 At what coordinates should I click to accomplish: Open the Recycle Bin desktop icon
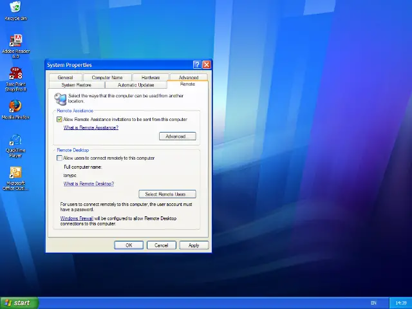tap(15, 8)
